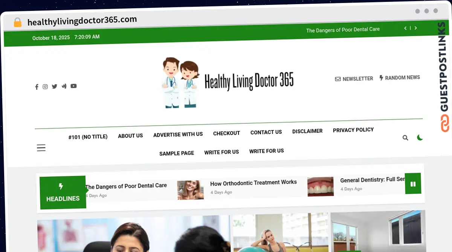Go to Contact Us page
Viewport: 452px width, 252px height.
tap(266, 132)
